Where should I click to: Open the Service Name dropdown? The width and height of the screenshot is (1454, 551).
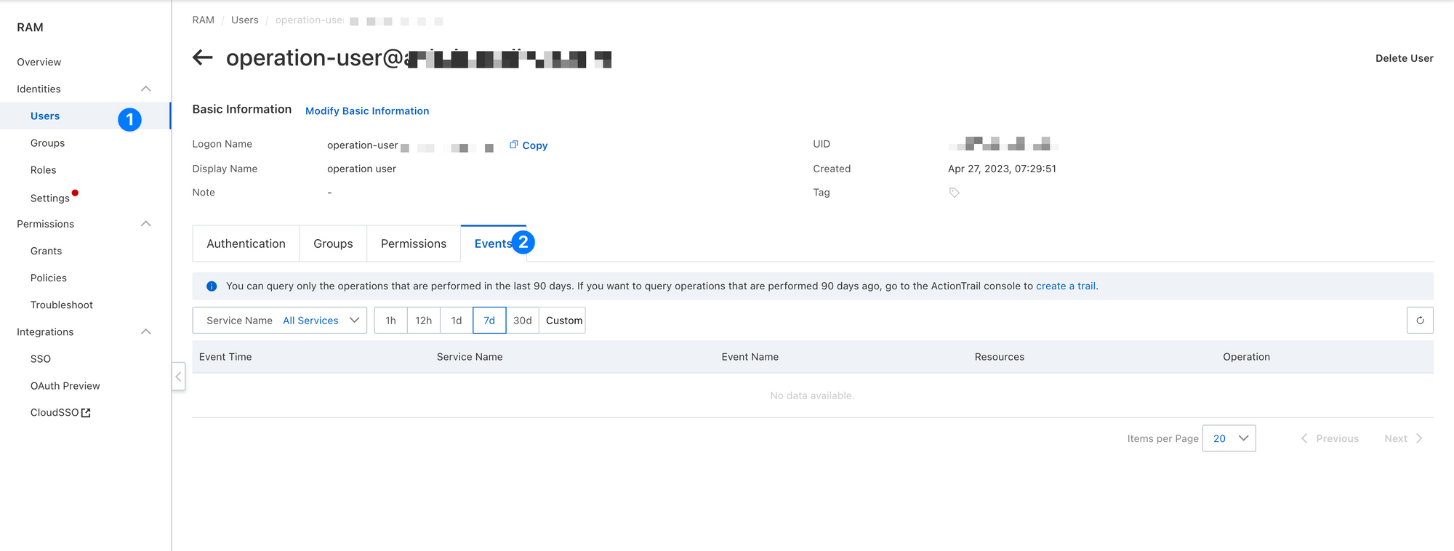[280, 321]
